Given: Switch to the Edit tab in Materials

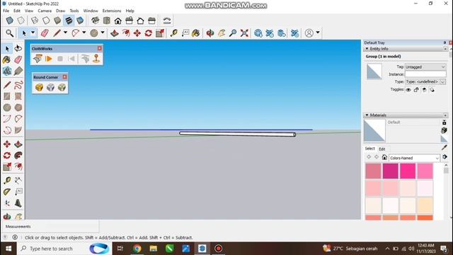Looking at the screenshot, I should 382,149.
